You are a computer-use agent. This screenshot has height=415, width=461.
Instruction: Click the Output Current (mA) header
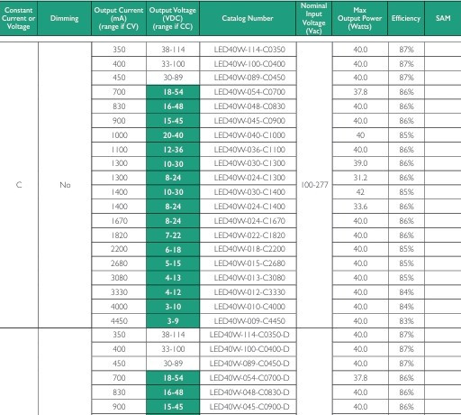coord(119,18)
